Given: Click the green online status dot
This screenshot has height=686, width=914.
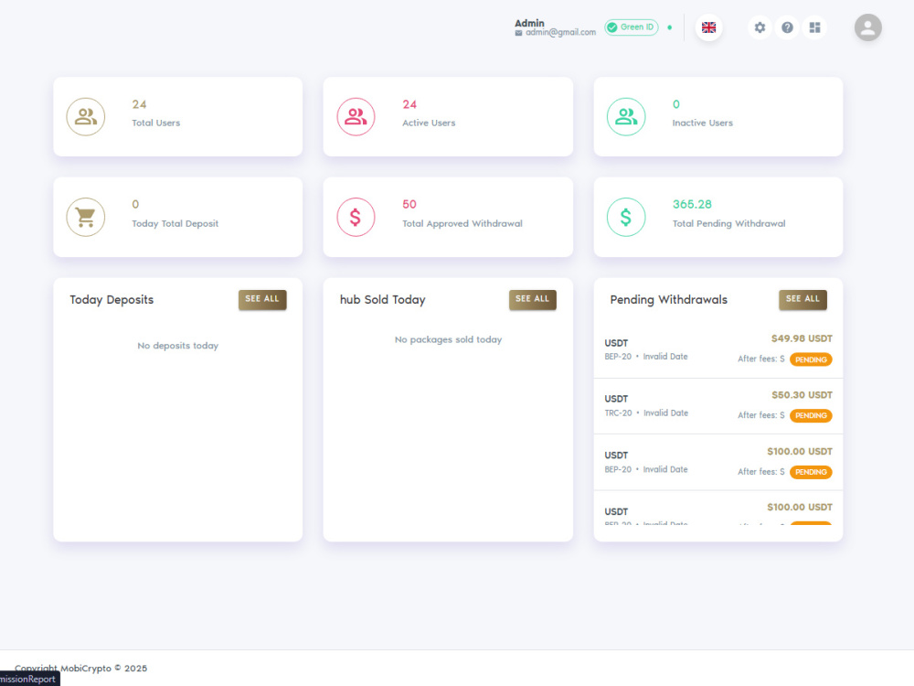Looking at the screenshot, I should click(x=669, y=27).
